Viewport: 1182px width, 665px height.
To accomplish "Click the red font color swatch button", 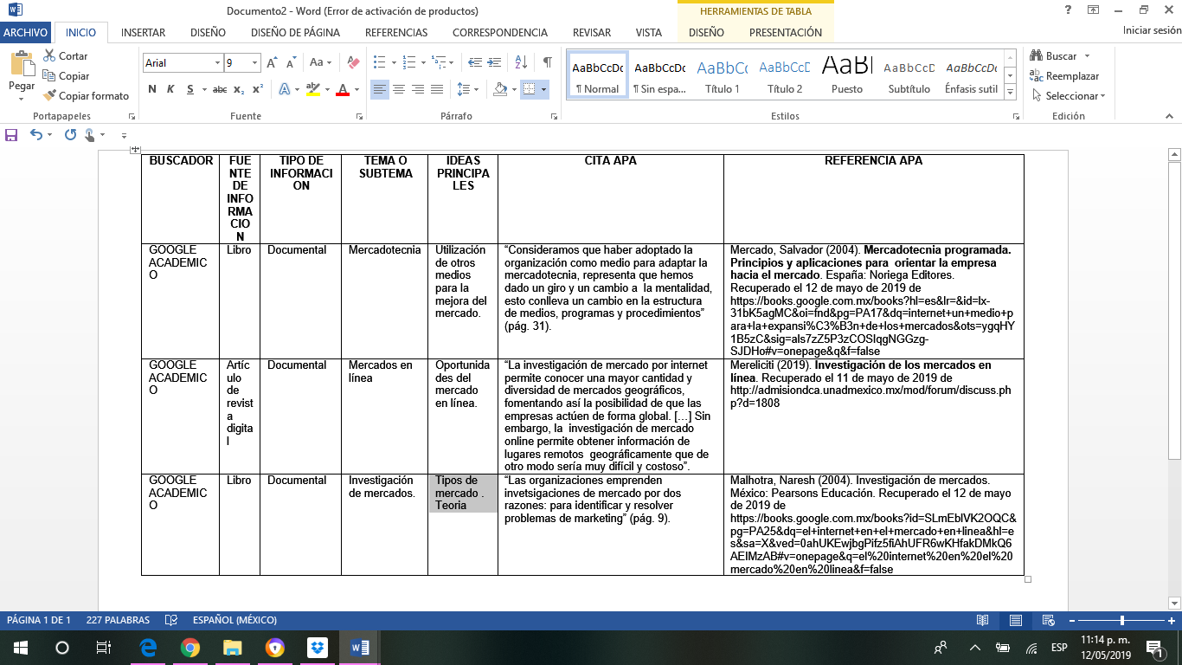I will pyautogui.click(x=344, y=89).
